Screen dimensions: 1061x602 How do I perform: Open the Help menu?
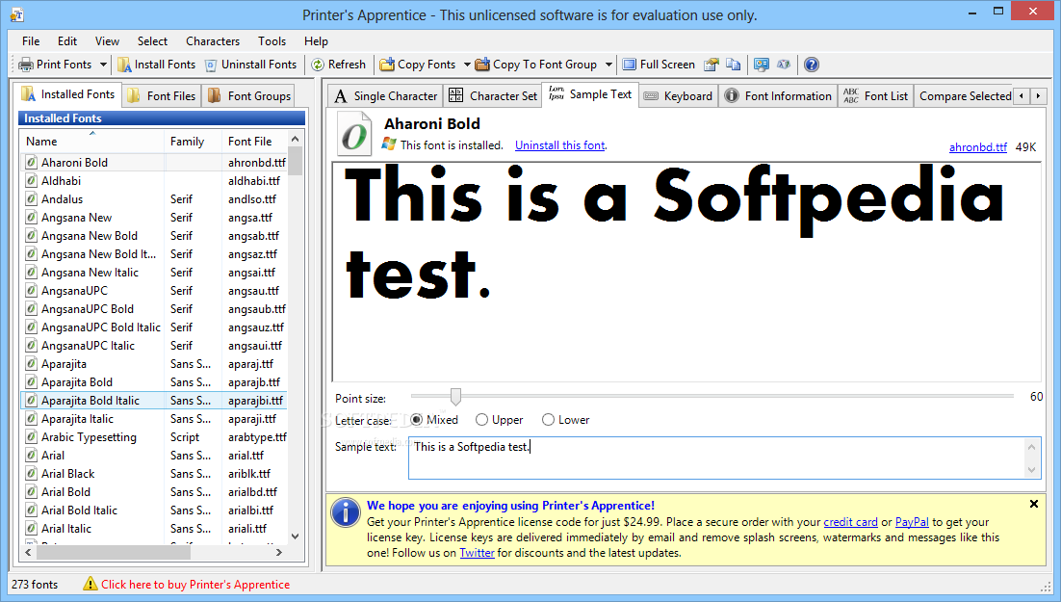click(316, 41)
